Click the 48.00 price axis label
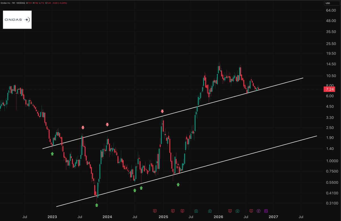 (x=331, y=21)
